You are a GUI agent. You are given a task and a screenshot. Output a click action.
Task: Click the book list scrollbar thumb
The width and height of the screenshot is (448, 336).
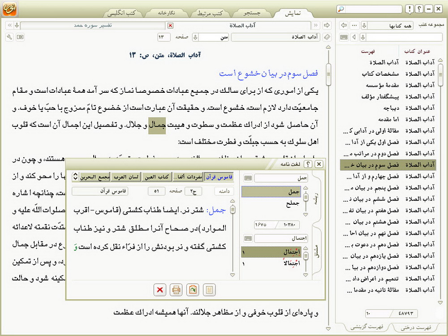click(440, 74)
